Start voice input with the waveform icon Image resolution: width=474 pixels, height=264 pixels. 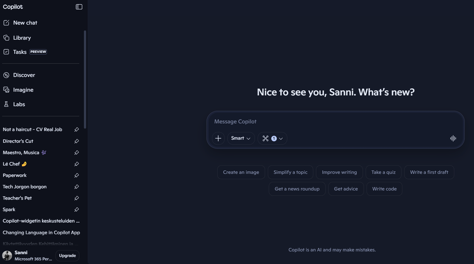(x=453, y=138)
